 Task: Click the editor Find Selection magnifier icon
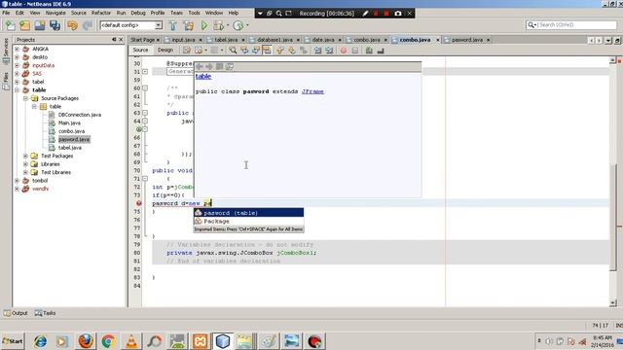(x=233, y=51)
